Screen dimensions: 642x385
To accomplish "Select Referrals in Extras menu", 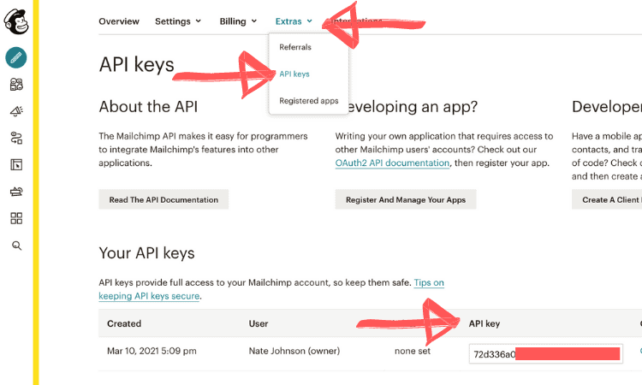I will click(x=295, y=47).
